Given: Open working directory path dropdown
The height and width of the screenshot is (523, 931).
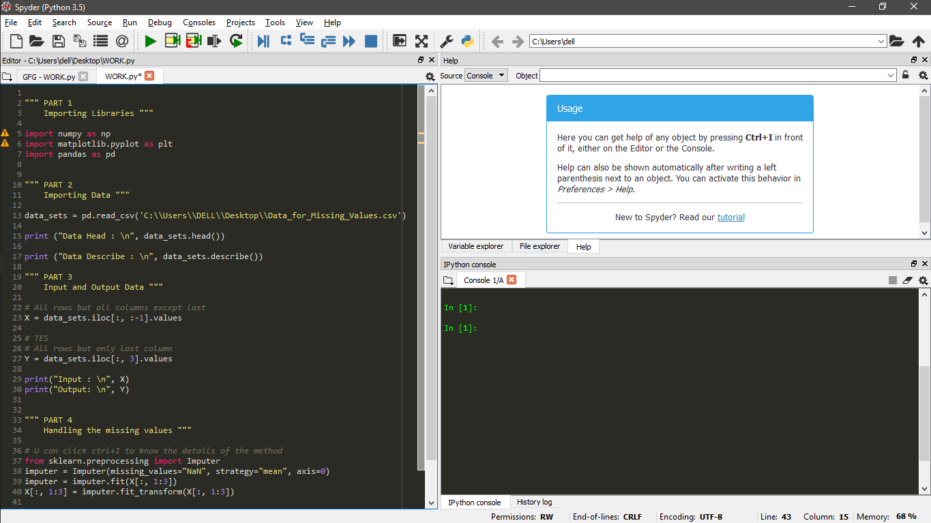Looking at the screenshot, I should [x=881, y=42].
